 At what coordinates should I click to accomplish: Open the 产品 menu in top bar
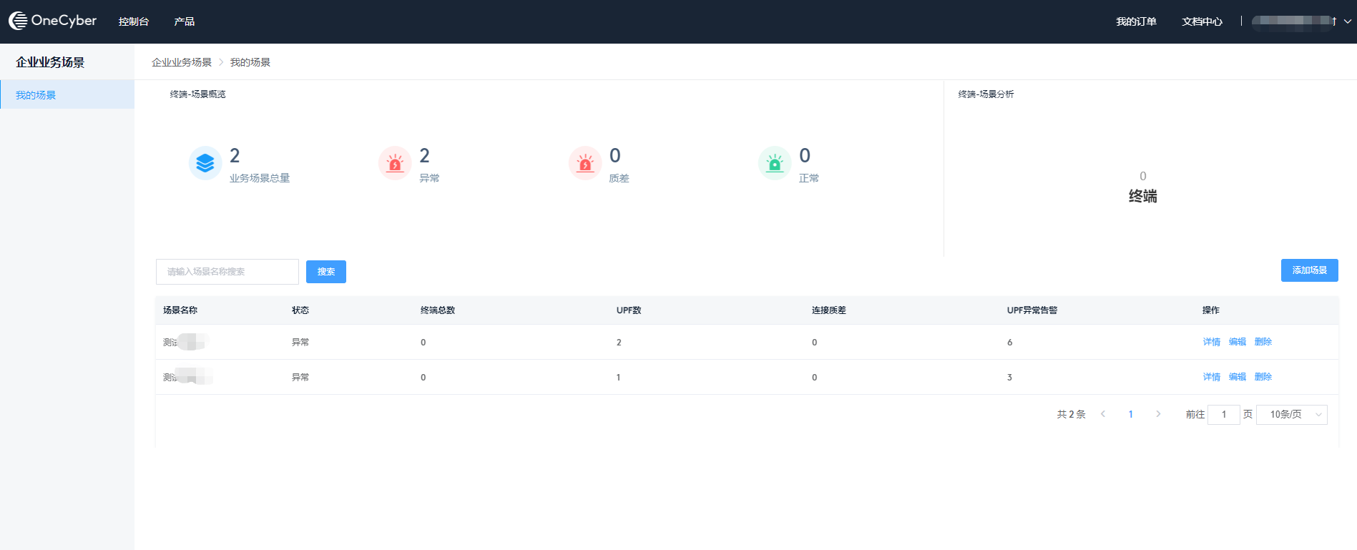(184, 21)
